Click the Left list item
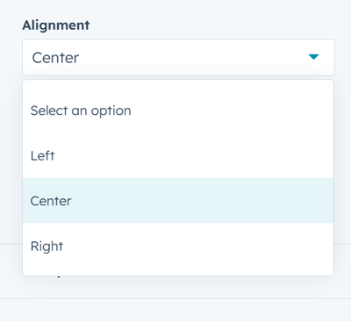 (x=178, y=155)
